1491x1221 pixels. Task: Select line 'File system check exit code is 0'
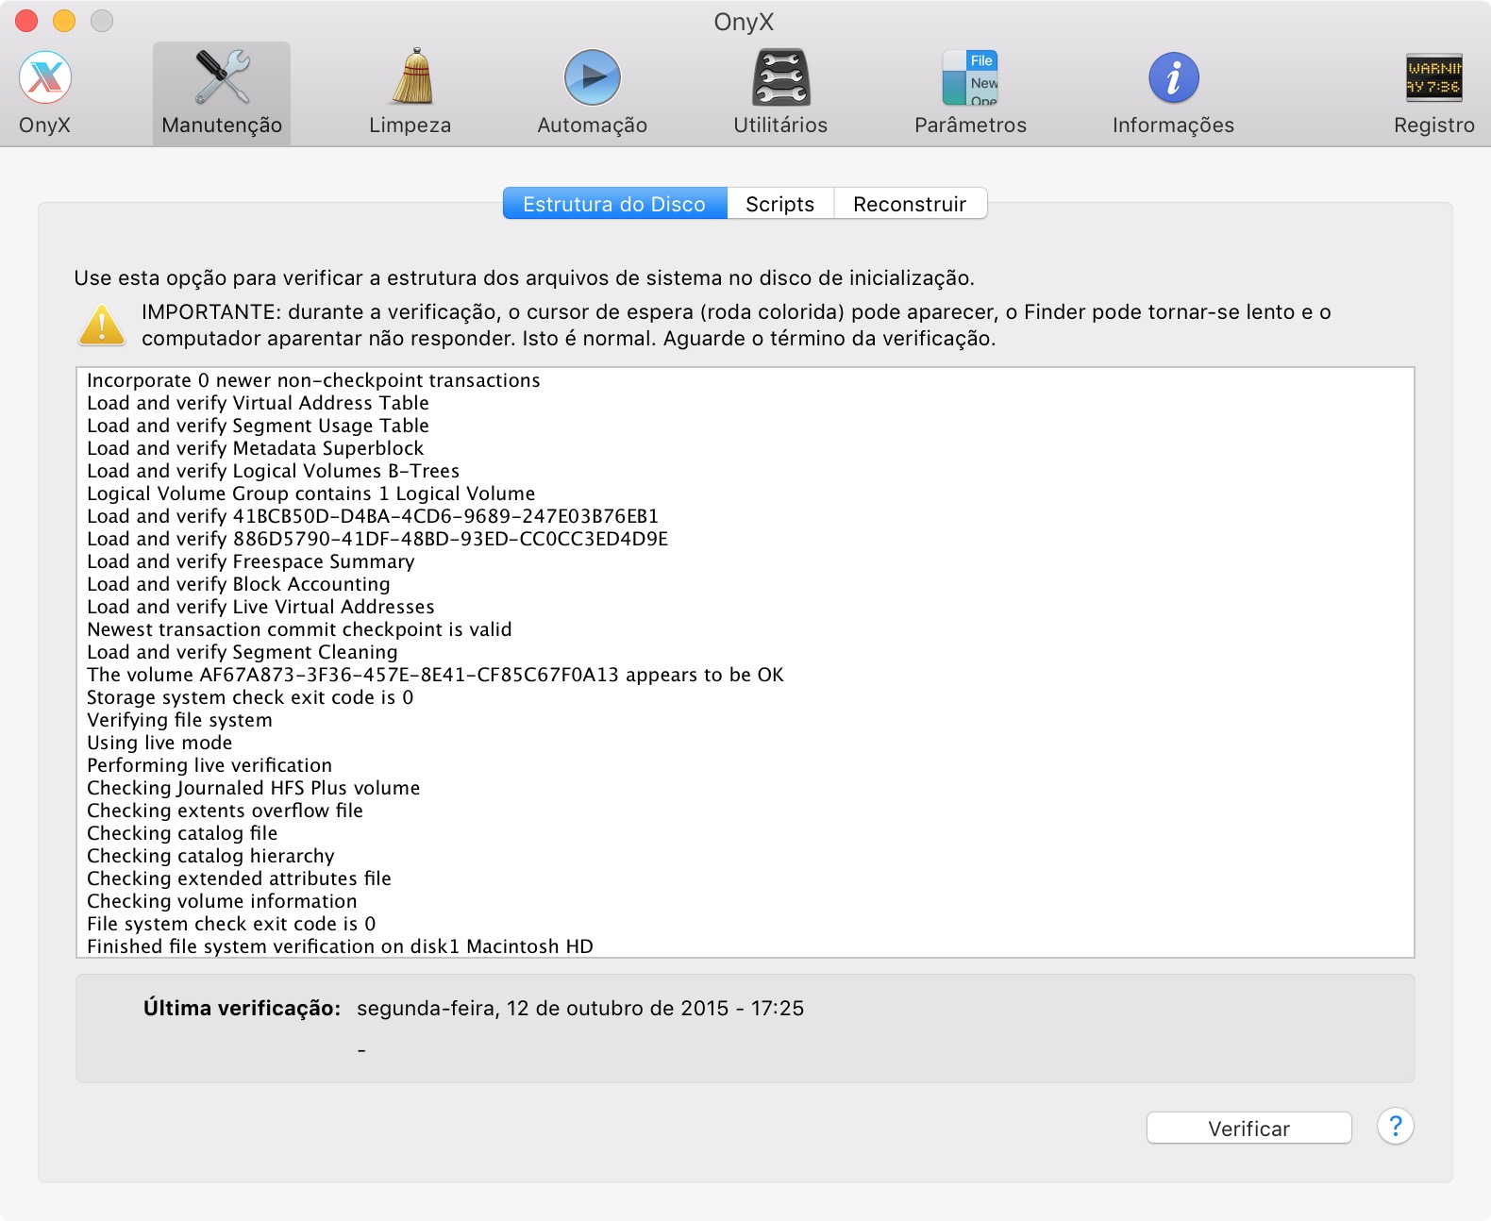click(231, 924)
